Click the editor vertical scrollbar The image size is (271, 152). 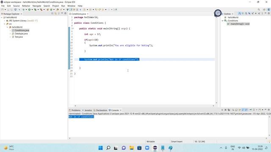(x=216, y=60)
